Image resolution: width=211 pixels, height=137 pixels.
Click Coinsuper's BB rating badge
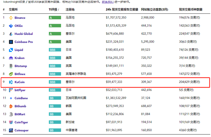pos(55,130)
